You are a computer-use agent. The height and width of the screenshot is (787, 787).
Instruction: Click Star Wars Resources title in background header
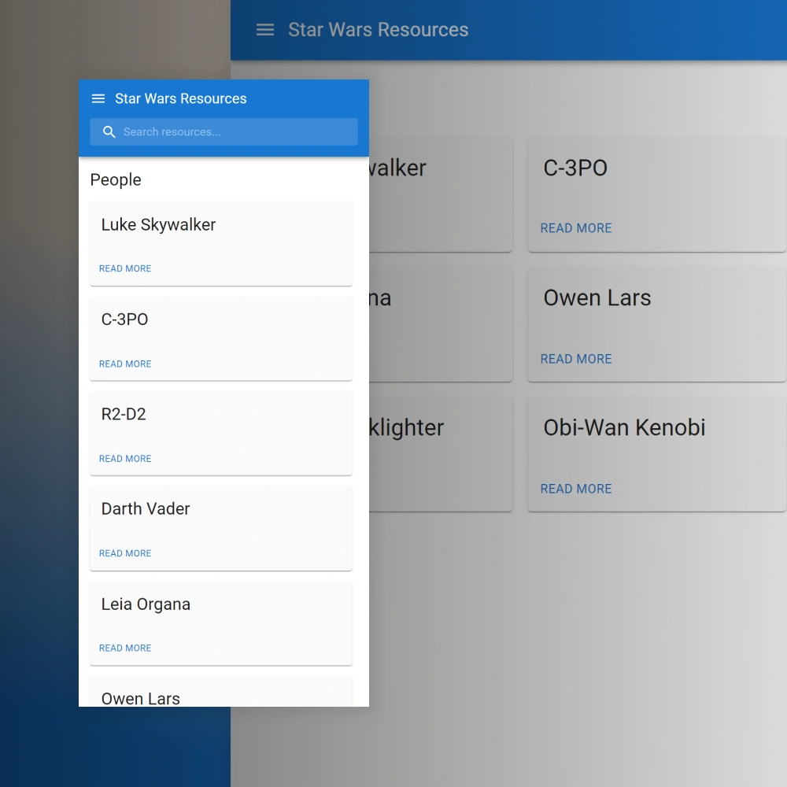379,30
